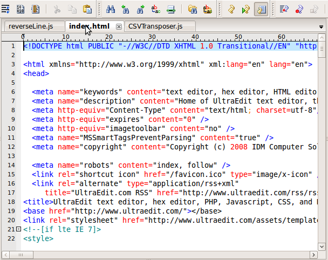Click "imagetoolbar" on line 10
Image resolution: width=328 pixels, height=260 pixels.
point(135,128)
